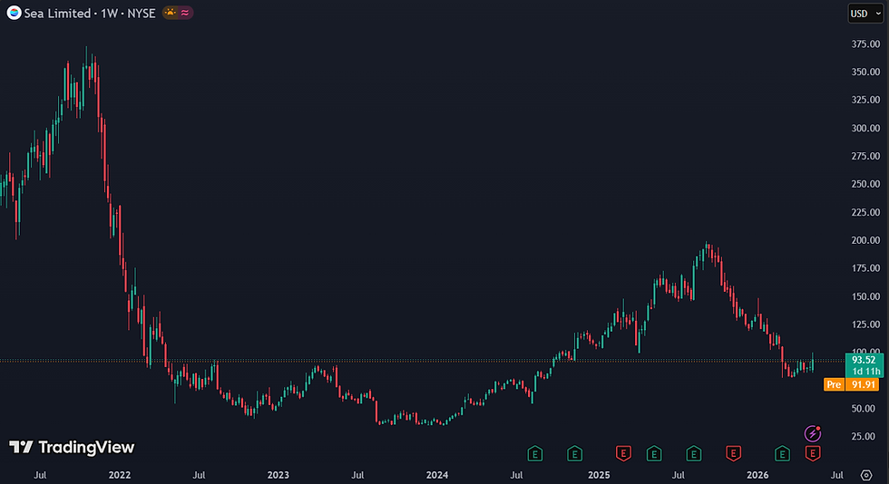The height and width of the screenshot is (484, 889).
Task: Click the orange market status sun icon
Action: coord(171,13)
